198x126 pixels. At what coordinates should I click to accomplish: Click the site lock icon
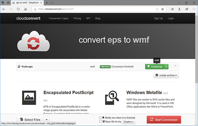(35, 9)
